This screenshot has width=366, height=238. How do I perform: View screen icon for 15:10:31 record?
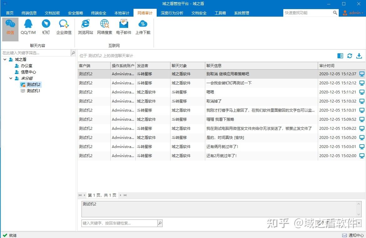[362, 110]
